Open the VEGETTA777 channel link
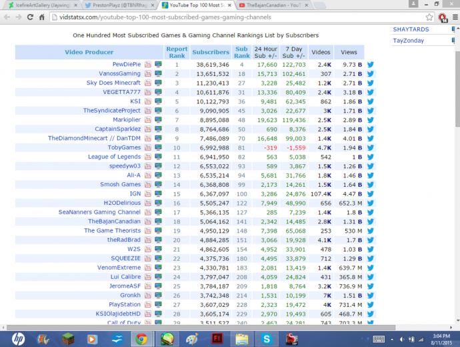The image size is (460, 347). pos(121,92)
